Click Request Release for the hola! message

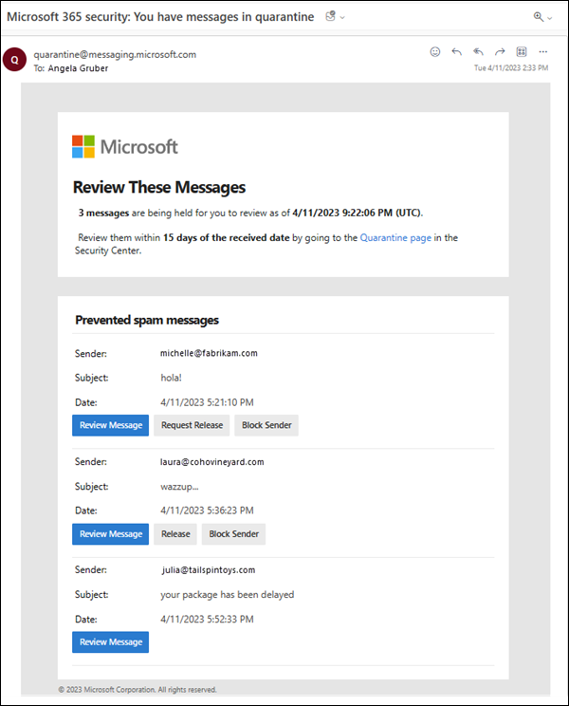[x=192, y=425]
